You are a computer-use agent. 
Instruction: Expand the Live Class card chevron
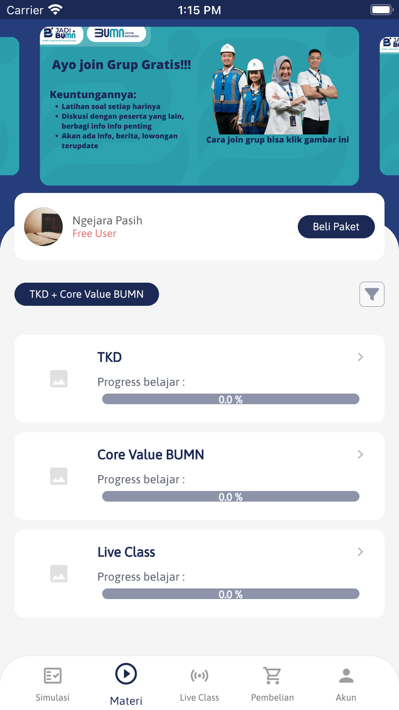point(360,552)
